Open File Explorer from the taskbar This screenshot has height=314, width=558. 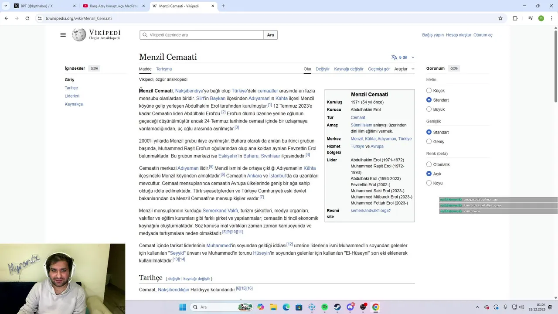pos(273,307)
